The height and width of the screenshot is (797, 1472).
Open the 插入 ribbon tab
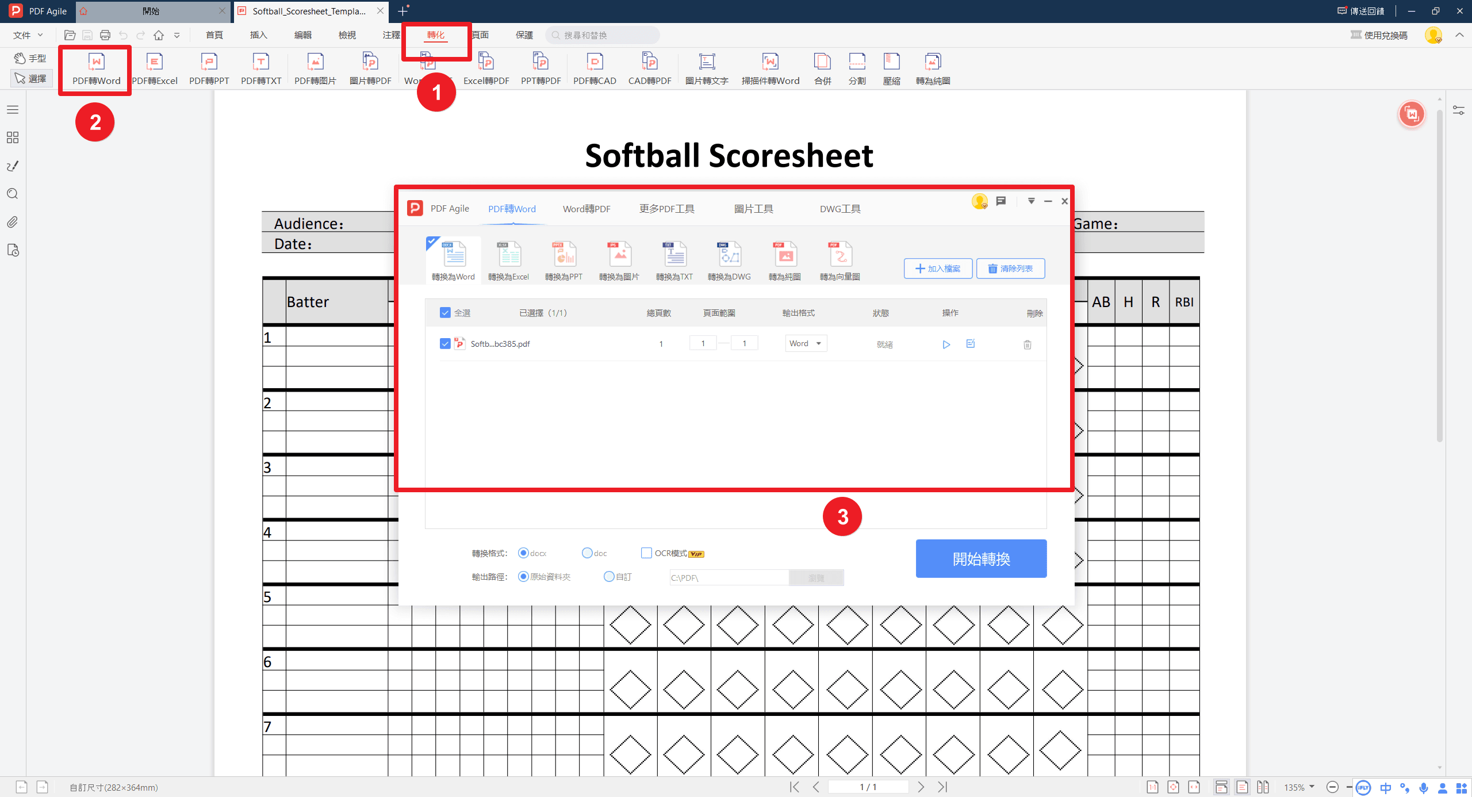click(x=259, y=35)
